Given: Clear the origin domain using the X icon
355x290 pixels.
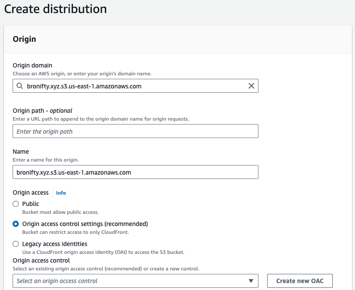Looking at the screenshot, I should point(251,86).
